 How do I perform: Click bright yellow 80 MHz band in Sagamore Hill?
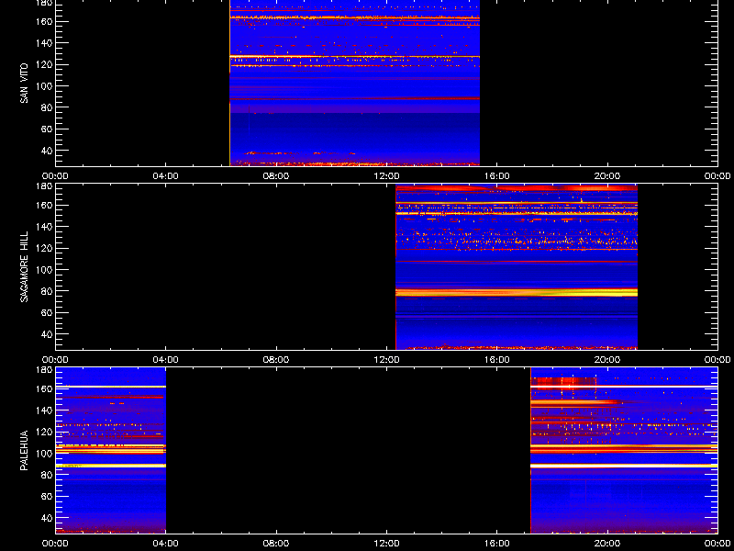[517, 292]
